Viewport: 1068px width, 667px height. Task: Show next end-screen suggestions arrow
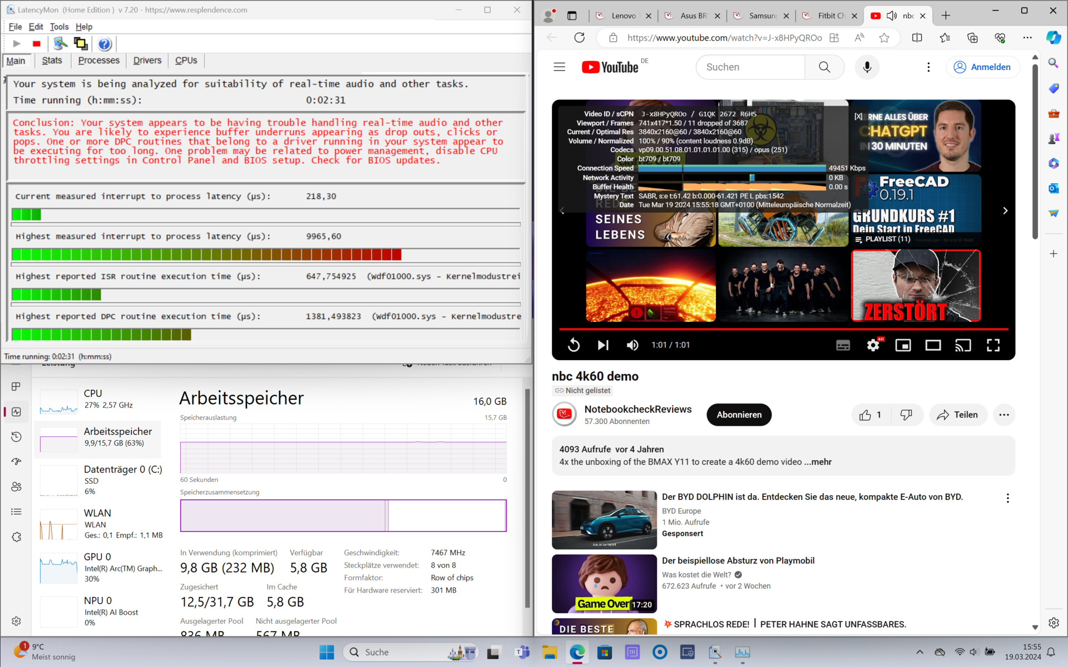click(1005, 211)
